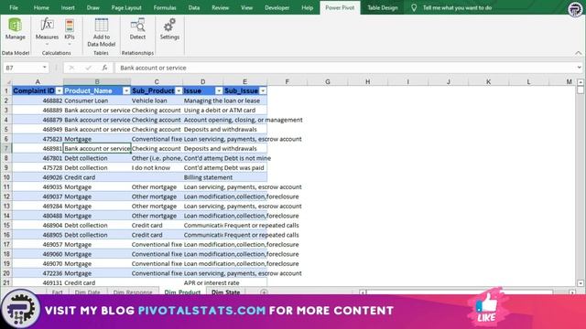Viewport: 586px width, 329px height.
Task: Open the Sub_Product filter dropdown
Action: coord(179,90)
